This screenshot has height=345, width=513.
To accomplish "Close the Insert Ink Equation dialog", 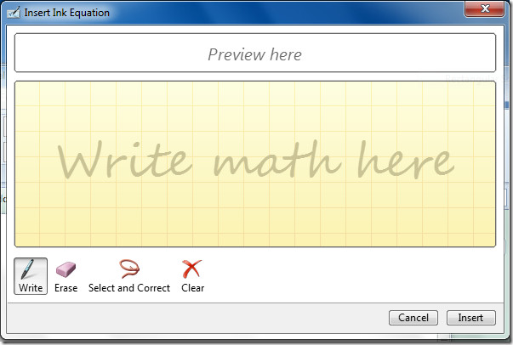I will point(485,8).
